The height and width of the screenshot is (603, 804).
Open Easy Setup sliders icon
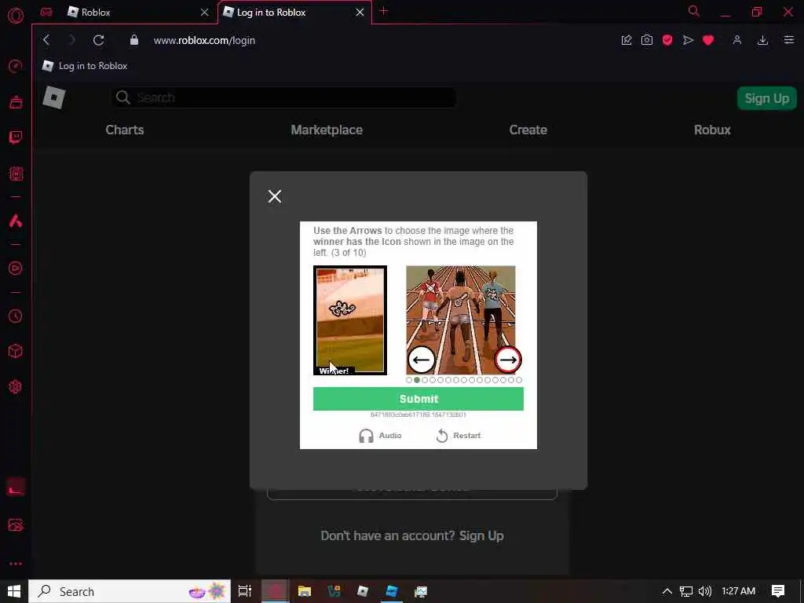coord(788,40)
